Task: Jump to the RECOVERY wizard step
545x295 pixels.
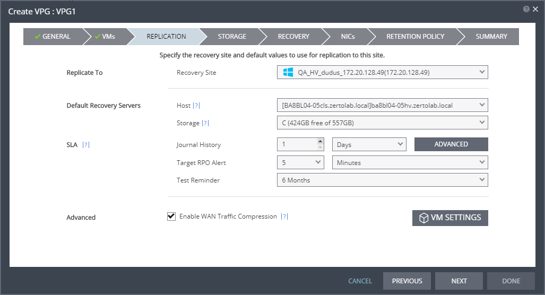Action: [293, 37]
